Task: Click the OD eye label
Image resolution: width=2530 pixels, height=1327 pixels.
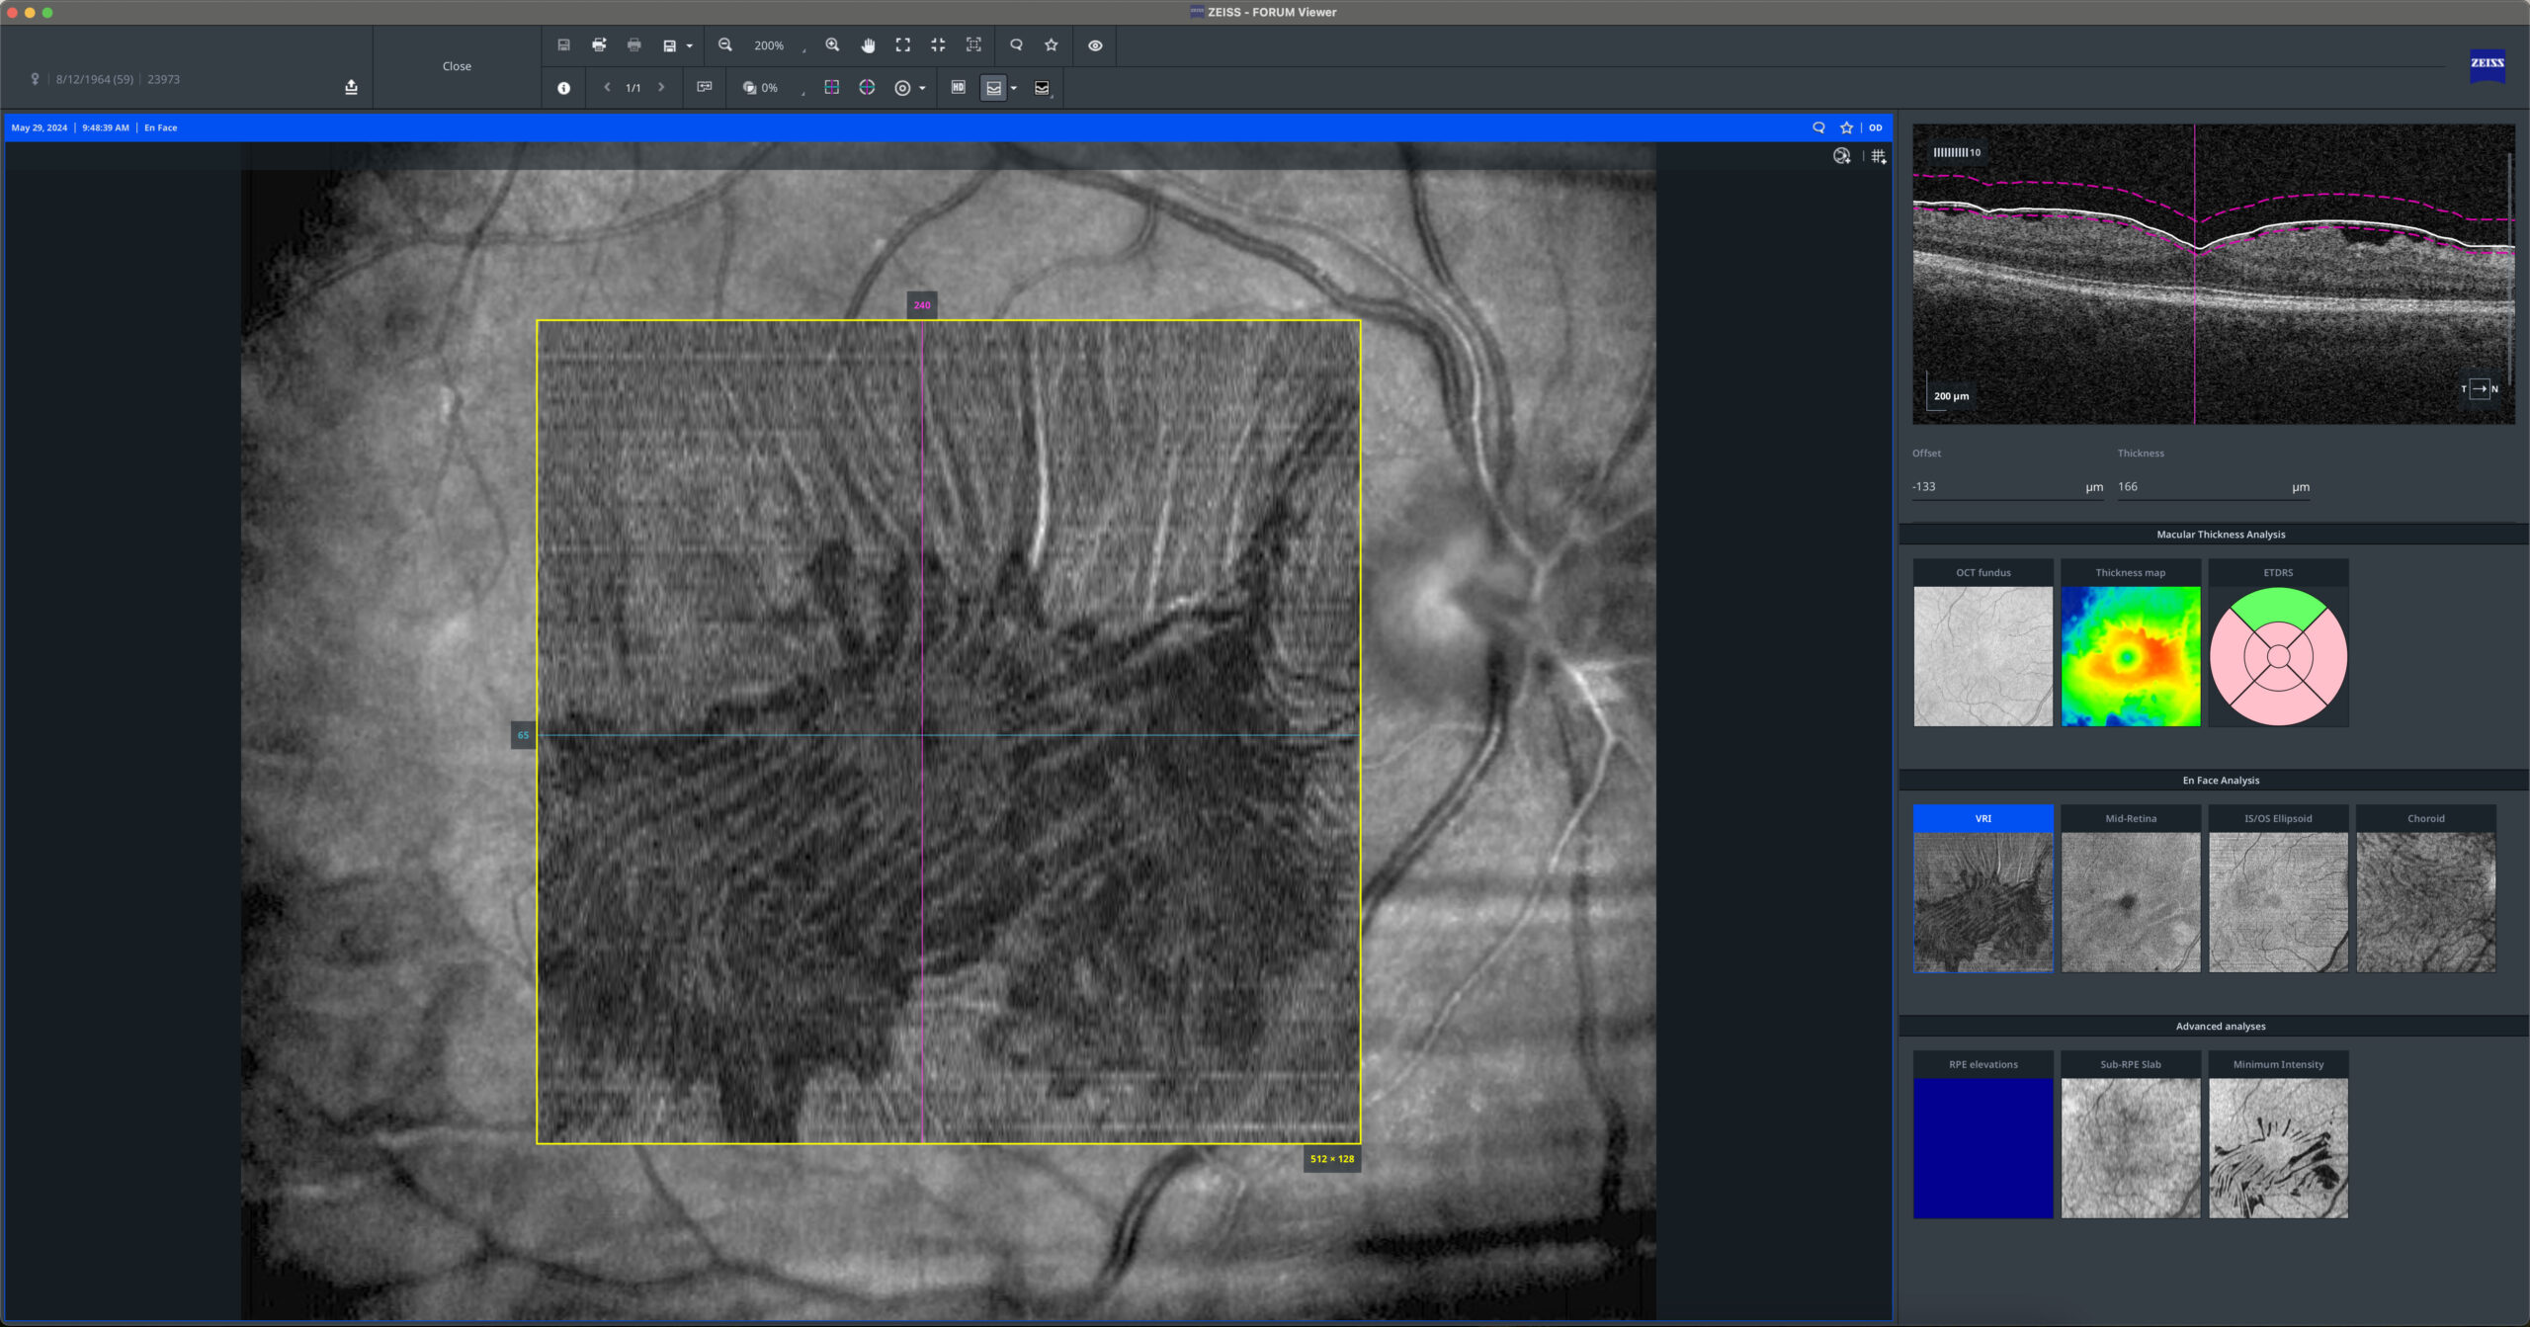Action: 1876,127
